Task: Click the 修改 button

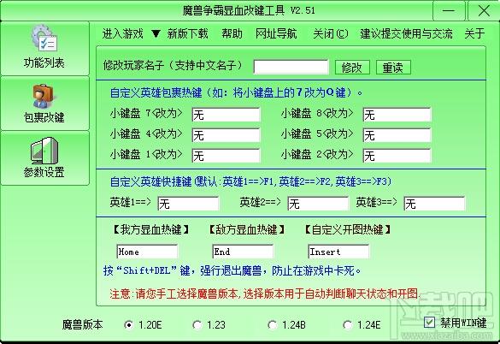Action: (x=352, y=68)
